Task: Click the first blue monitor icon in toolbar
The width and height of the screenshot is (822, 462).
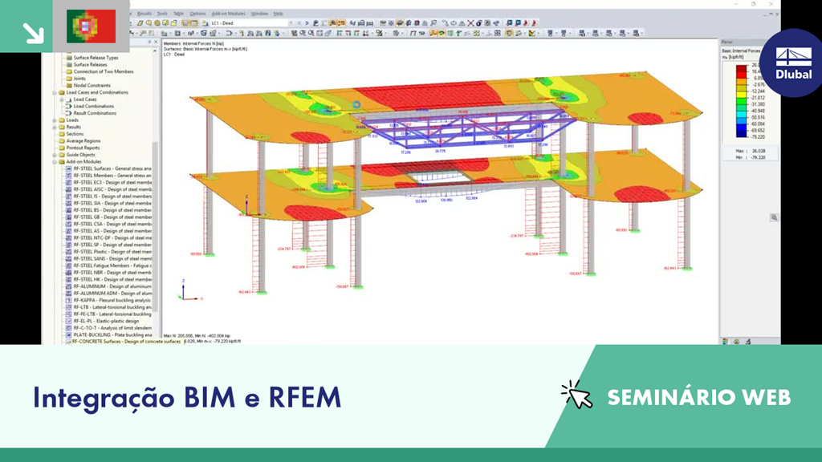Action: pyautogui.click(x=510, y=23)
